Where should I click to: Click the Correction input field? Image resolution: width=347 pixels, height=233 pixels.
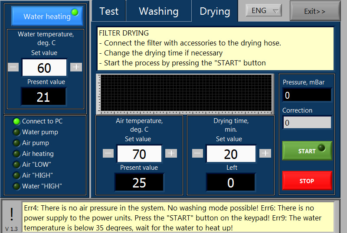(307, 123)
